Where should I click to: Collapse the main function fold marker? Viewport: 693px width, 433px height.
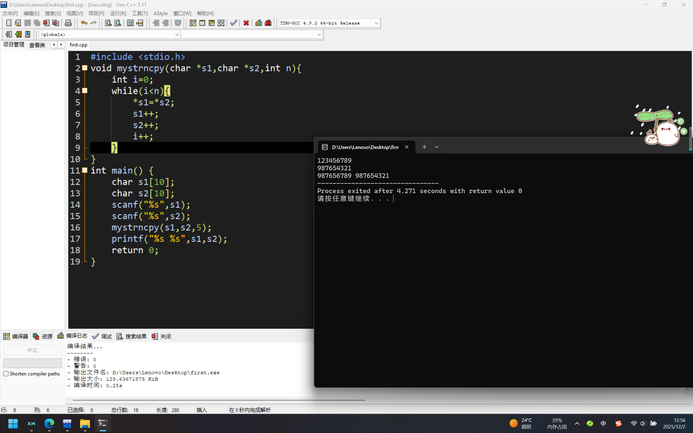pyautogui.click(x=85, y=170)
